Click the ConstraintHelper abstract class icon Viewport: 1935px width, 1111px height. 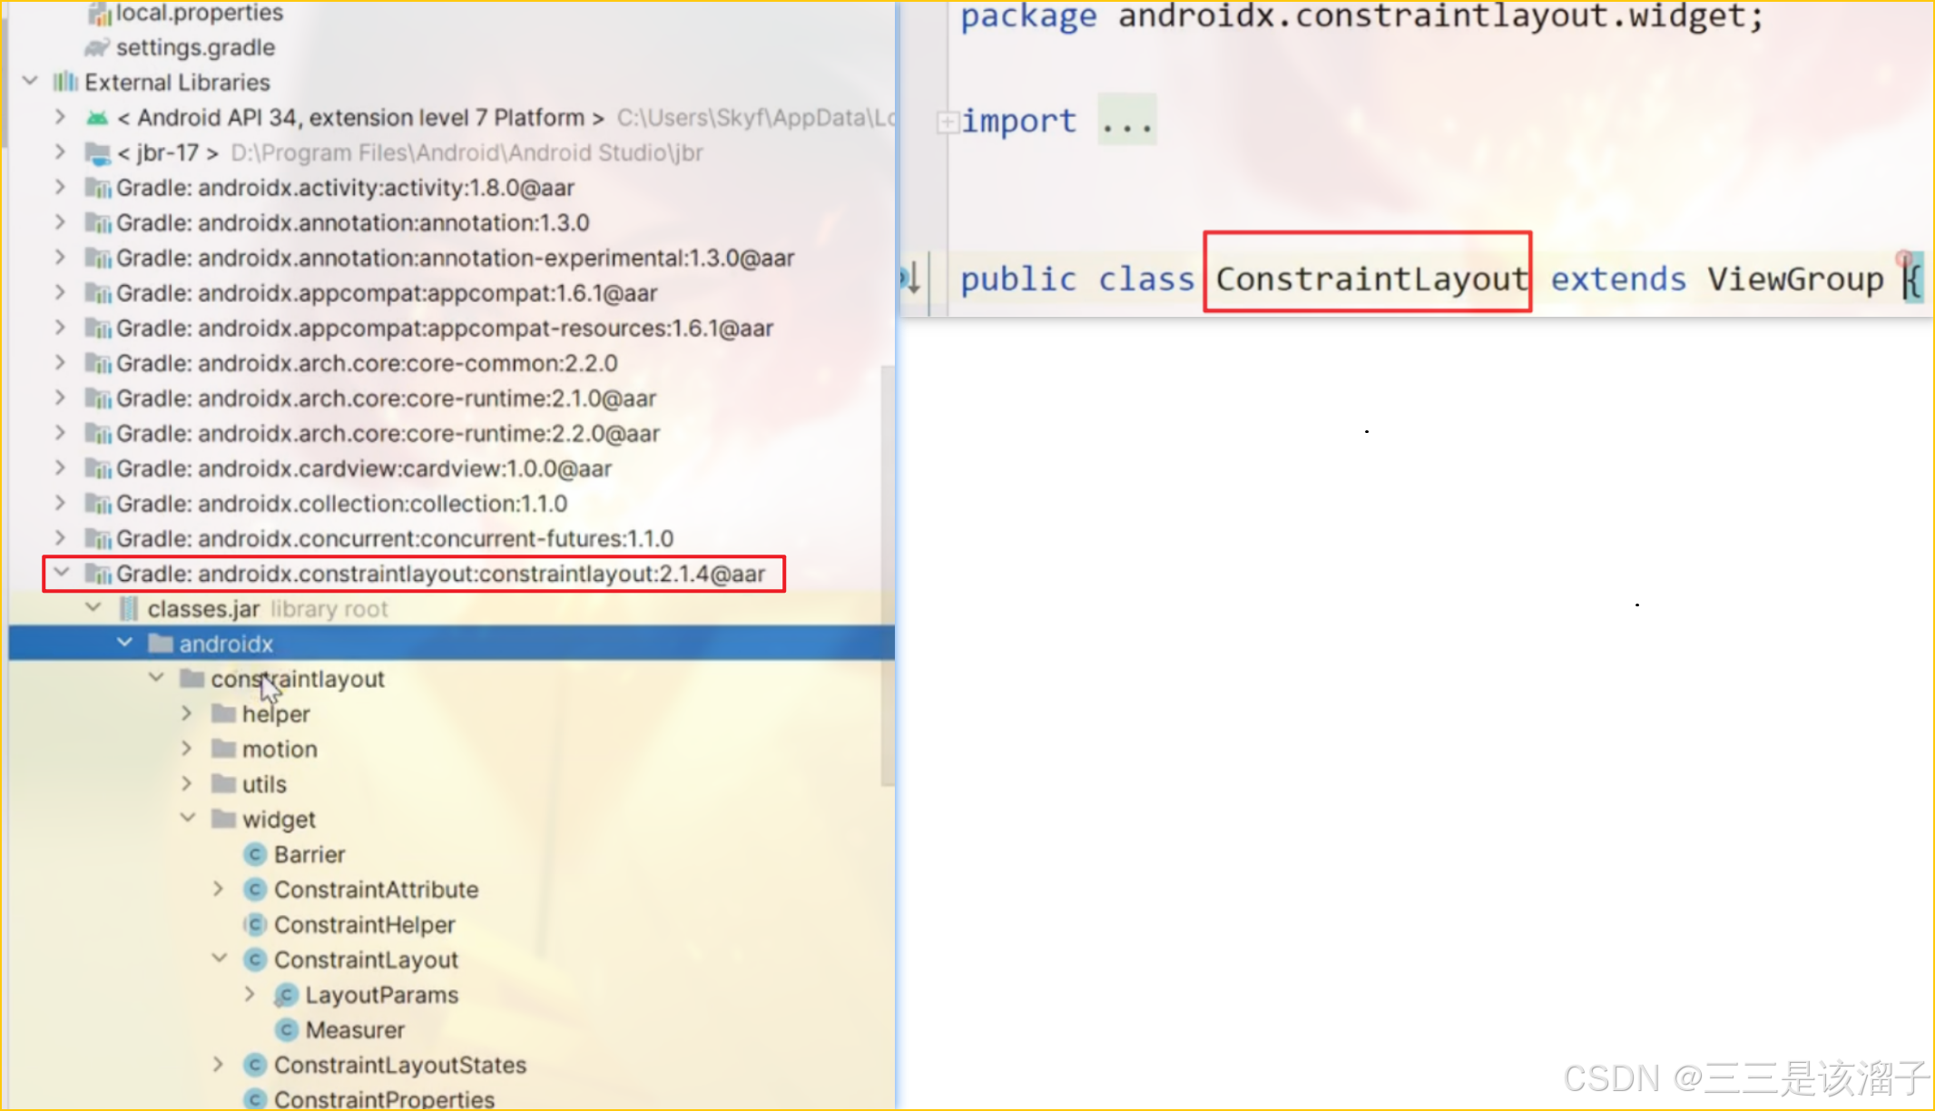[256, 924]
